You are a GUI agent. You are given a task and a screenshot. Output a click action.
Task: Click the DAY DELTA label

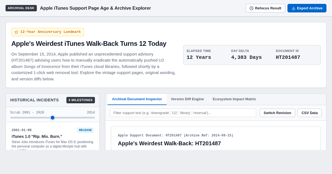(240, 51)
